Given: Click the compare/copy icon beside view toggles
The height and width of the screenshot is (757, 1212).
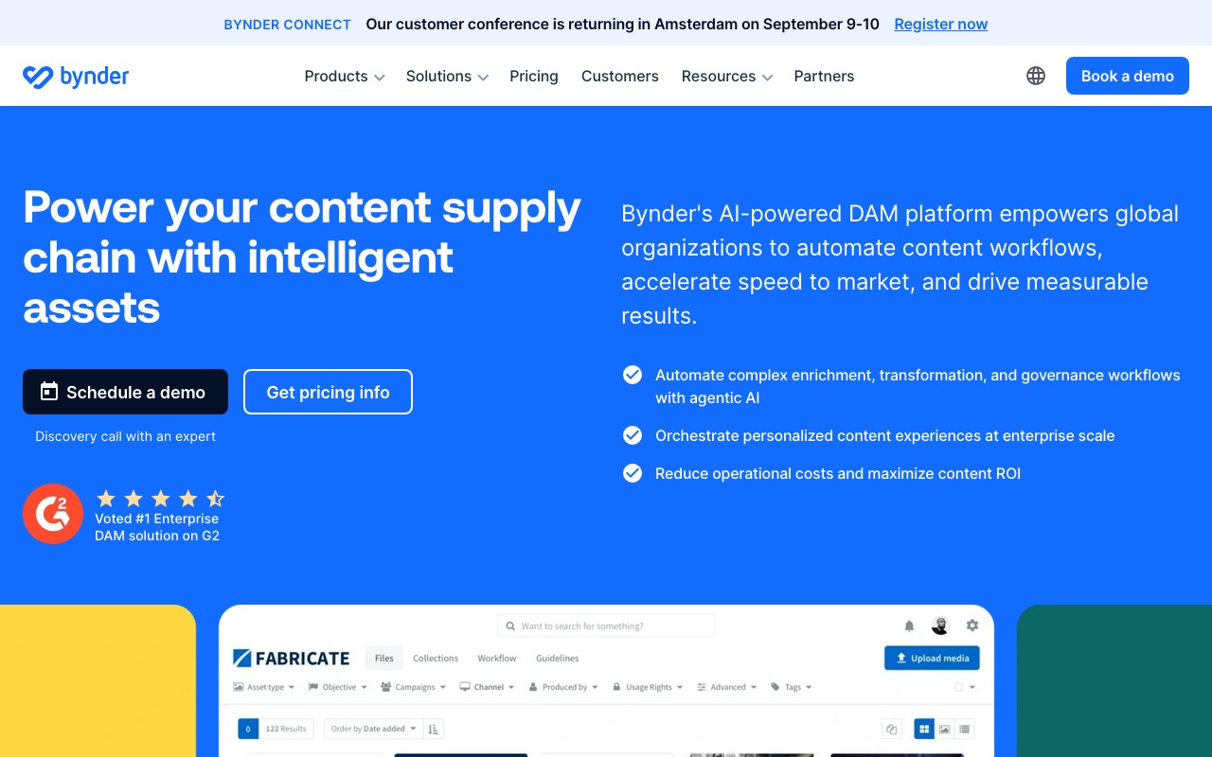Looking at the screenshot, I should pyautogui.click(x=891, y=729).
